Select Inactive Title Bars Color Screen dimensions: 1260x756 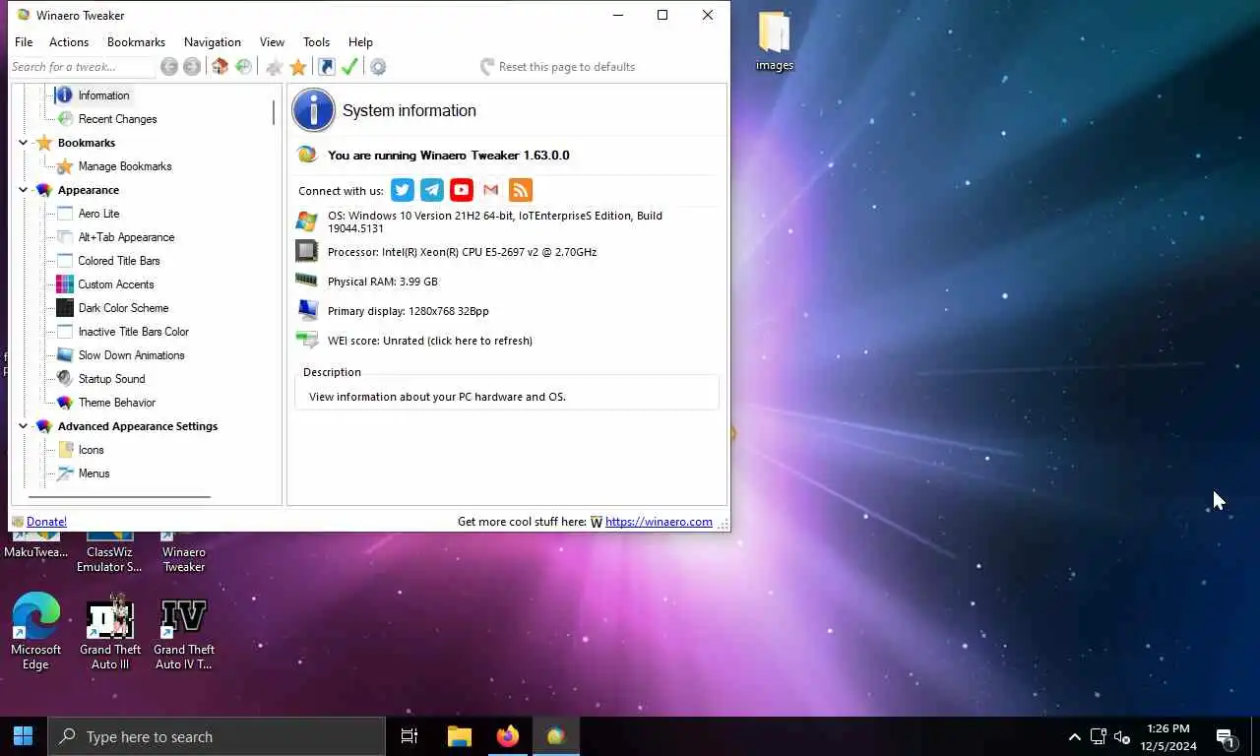pyautogui.click(x=133, y=332)
